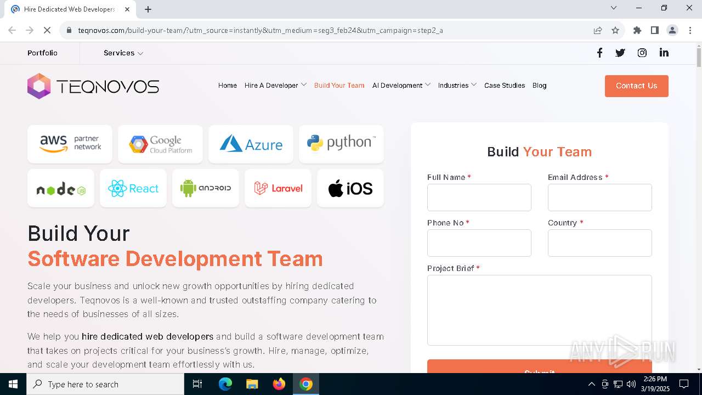Open a new browser tab

click(x=148, y=9)
